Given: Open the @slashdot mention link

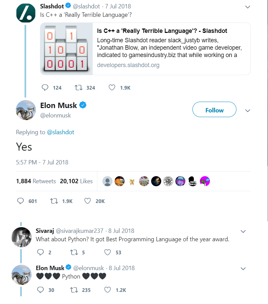Looking at the screenshot, I should [60, 132].
